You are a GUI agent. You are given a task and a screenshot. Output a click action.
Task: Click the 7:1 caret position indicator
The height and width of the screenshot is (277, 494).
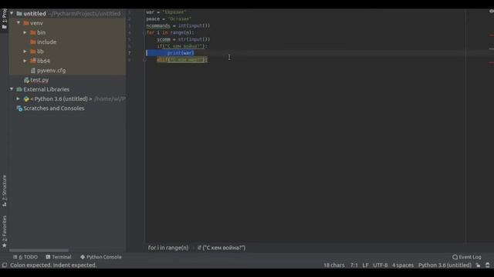354,265
